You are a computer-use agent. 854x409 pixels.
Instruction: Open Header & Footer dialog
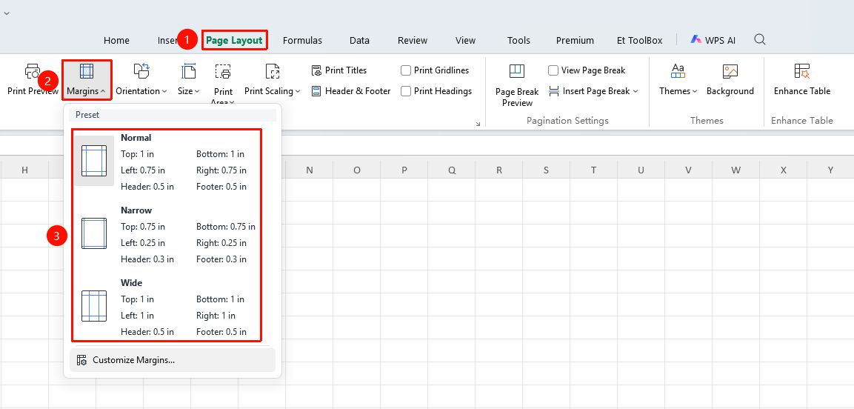351,91
